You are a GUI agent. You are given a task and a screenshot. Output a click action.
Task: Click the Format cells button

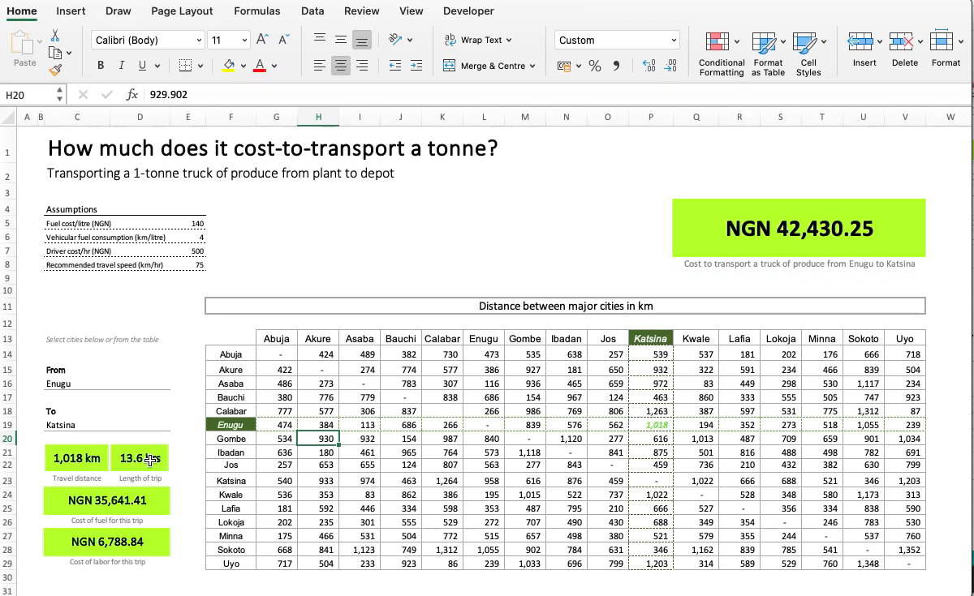tap(946, 50)
